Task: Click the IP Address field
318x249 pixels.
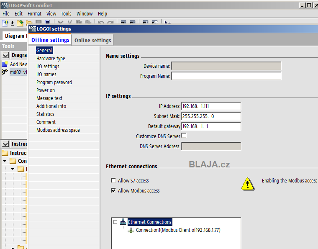Action: (x=211, y=106)
